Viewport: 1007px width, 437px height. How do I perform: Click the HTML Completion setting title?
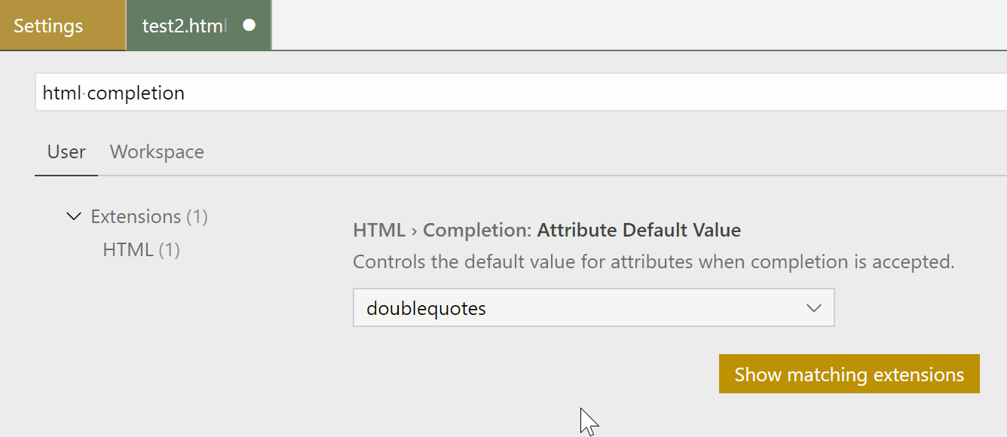[x=546, y=230]
